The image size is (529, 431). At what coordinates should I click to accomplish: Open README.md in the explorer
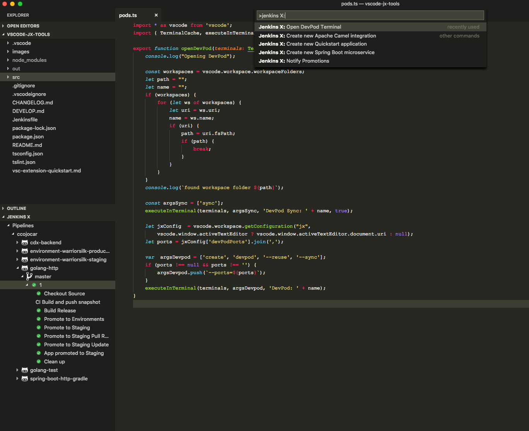pyautogui.click(x=58, y=145)
